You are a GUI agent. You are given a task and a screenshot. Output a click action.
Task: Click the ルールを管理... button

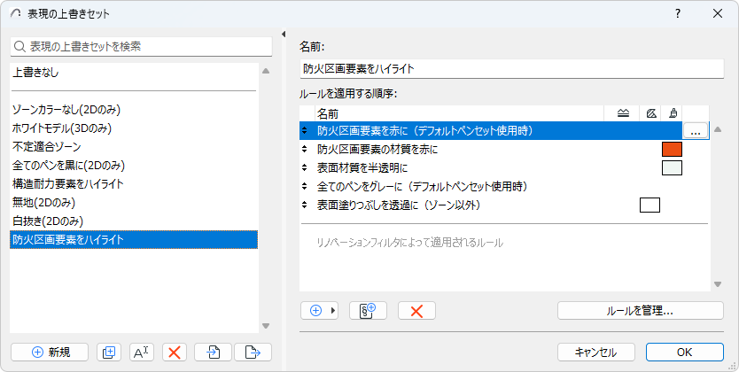tap(640, 311)
